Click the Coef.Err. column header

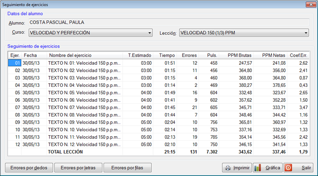(x=298, y=55)
